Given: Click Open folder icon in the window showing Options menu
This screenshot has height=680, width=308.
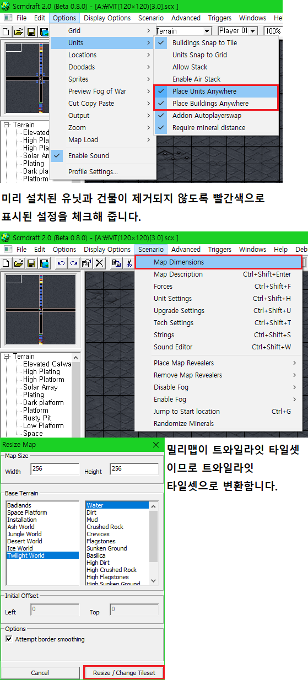Looking at the screenshot, I should pyautogui.click(x=19, y=31).
